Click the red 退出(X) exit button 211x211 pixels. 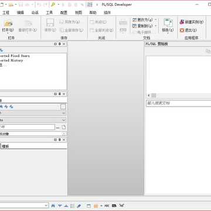188,30
